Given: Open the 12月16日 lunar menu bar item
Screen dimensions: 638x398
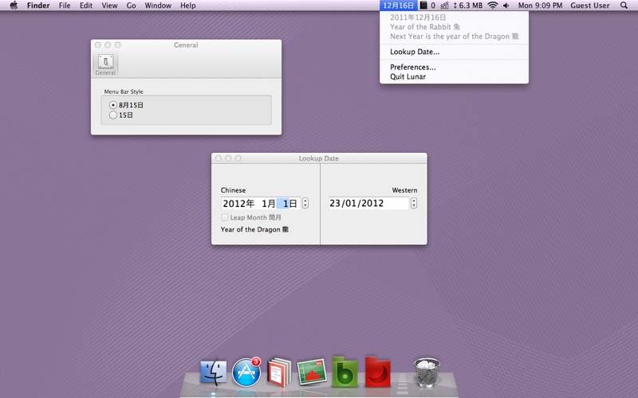Looking at the screenshot, I should pos(398,6).
